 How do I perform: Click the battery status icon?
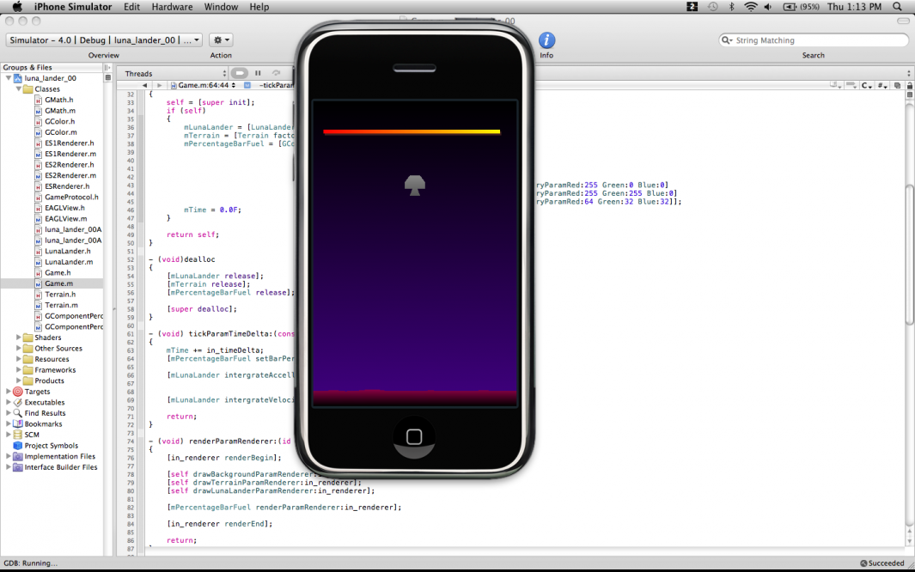(790, 7)
